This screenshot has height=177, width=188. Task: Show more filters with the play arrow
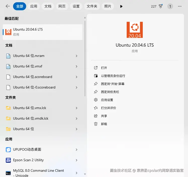(121, 6)
